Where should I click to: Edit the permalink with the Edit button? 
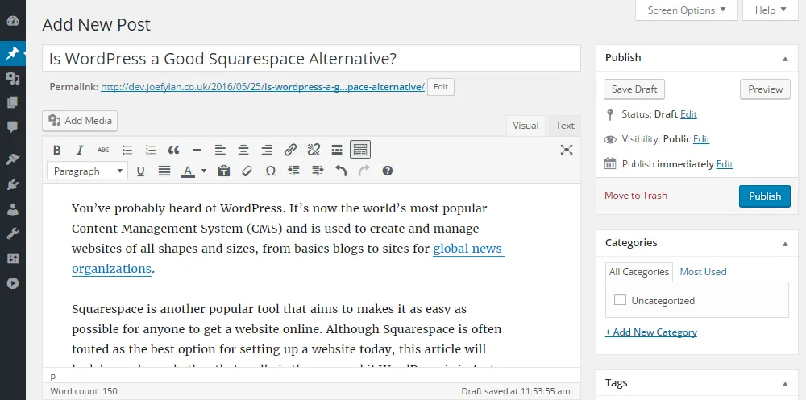(441, 87)
